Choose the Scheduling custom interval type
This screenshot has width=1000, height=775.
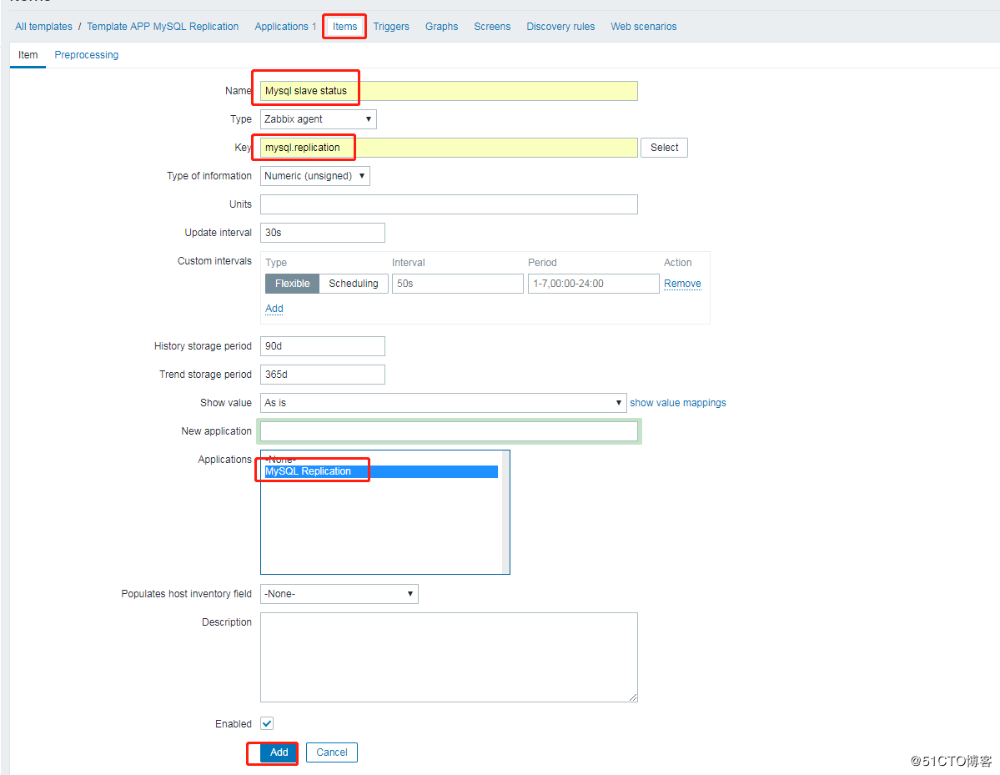click(354, 284)
